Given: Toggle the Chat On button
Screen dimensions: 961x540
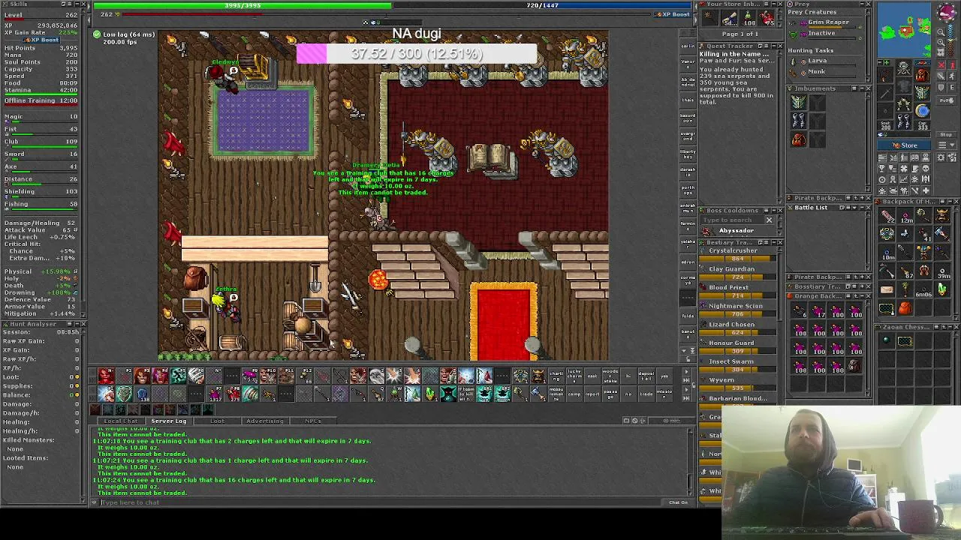Looking at the screenshot, I should click(x=678, y=502).
